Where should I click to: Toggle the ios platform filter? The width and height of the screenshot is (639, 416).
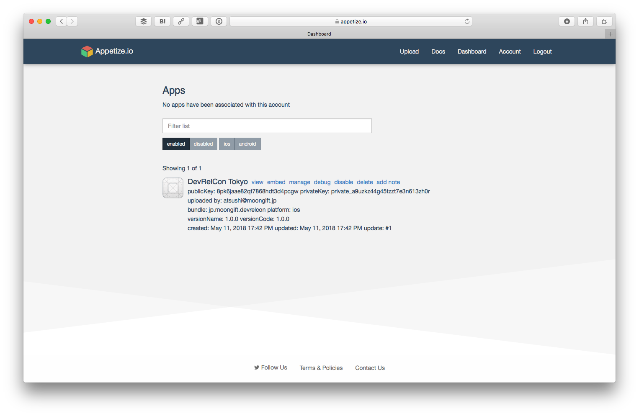[x=227, y=144]
